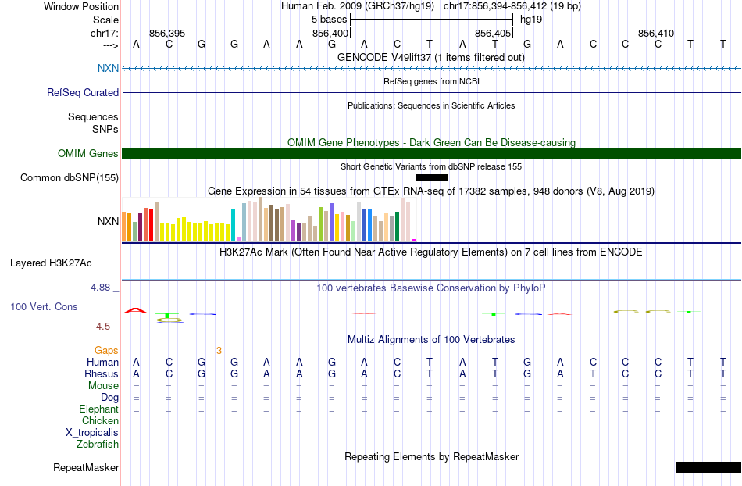
Task: Select the Mouse alignment row label
Action: (x=103, y=386)
